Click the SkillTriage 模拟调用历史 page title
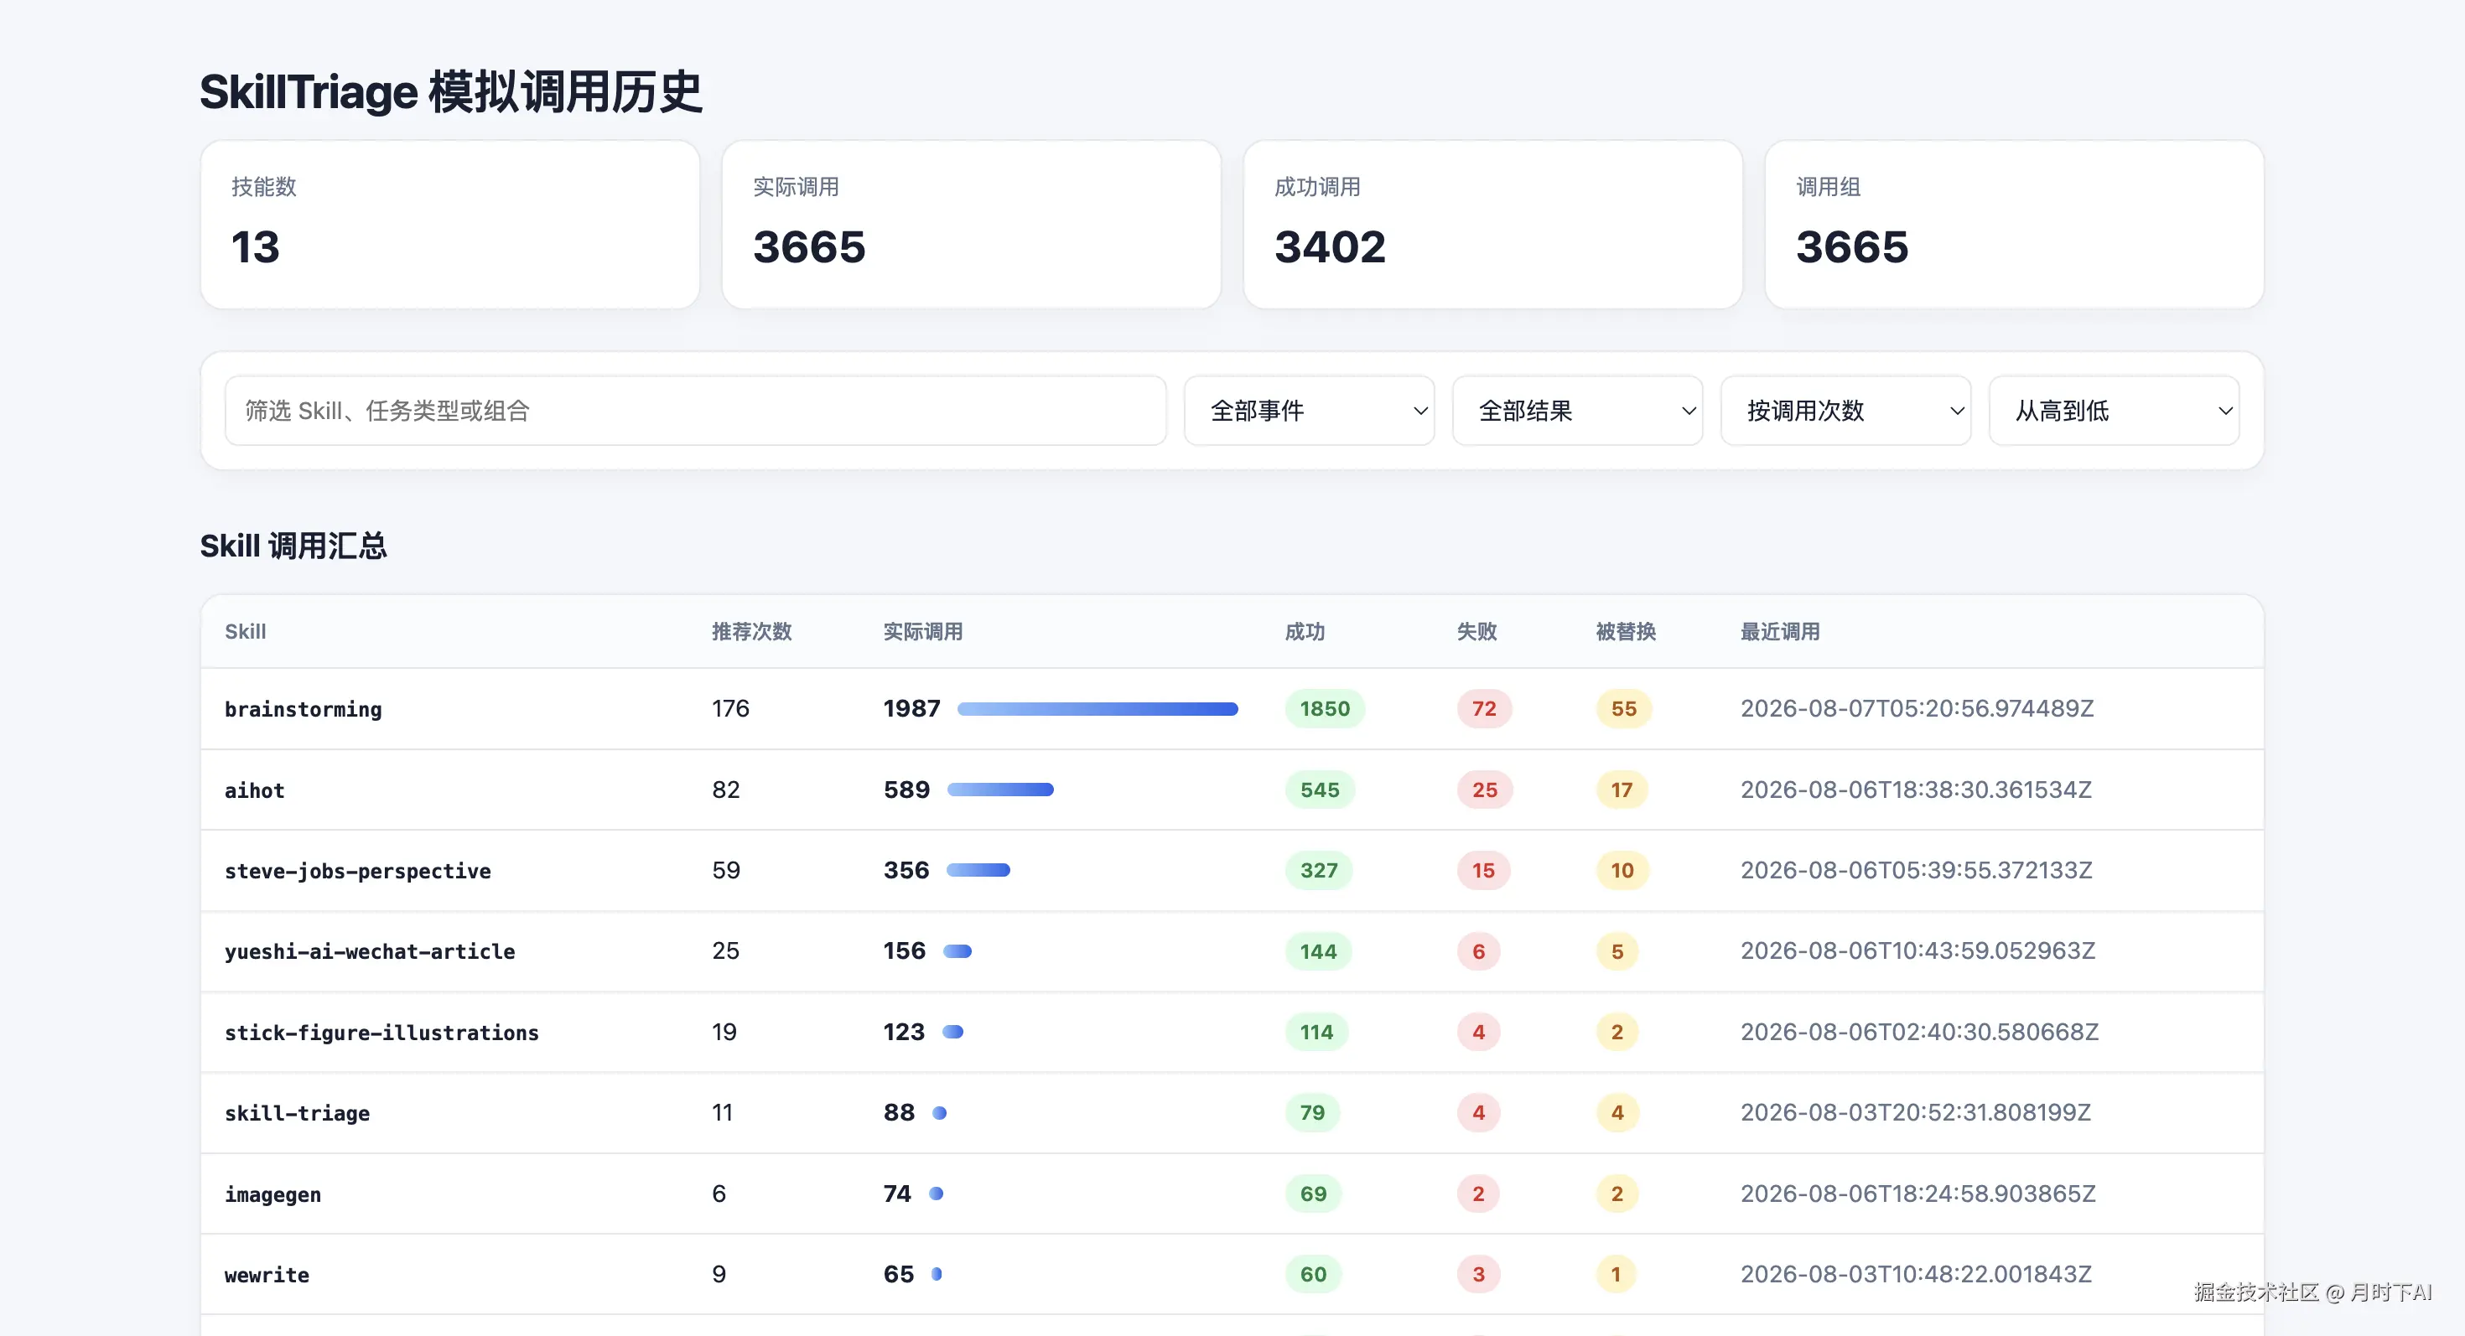2465x1336 pixels. tap(451, 93)
